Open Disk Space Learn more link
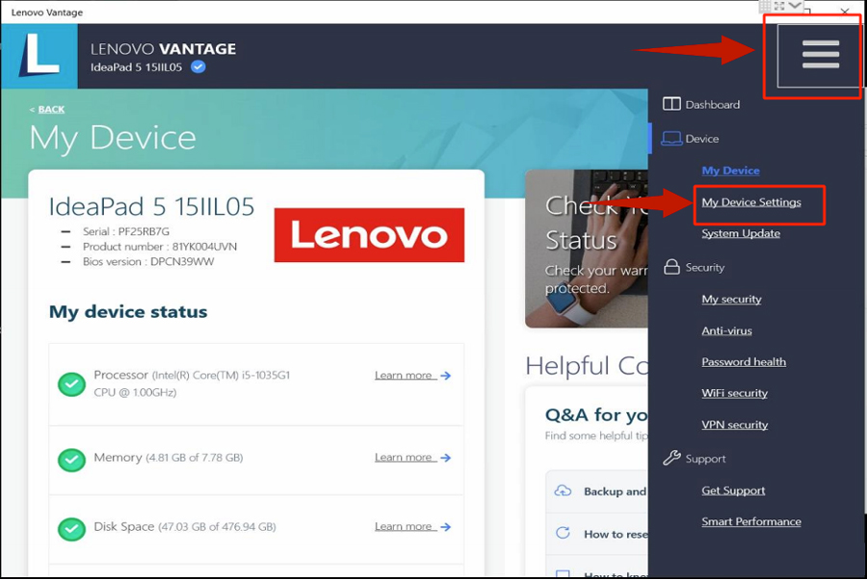 (406, 526)
